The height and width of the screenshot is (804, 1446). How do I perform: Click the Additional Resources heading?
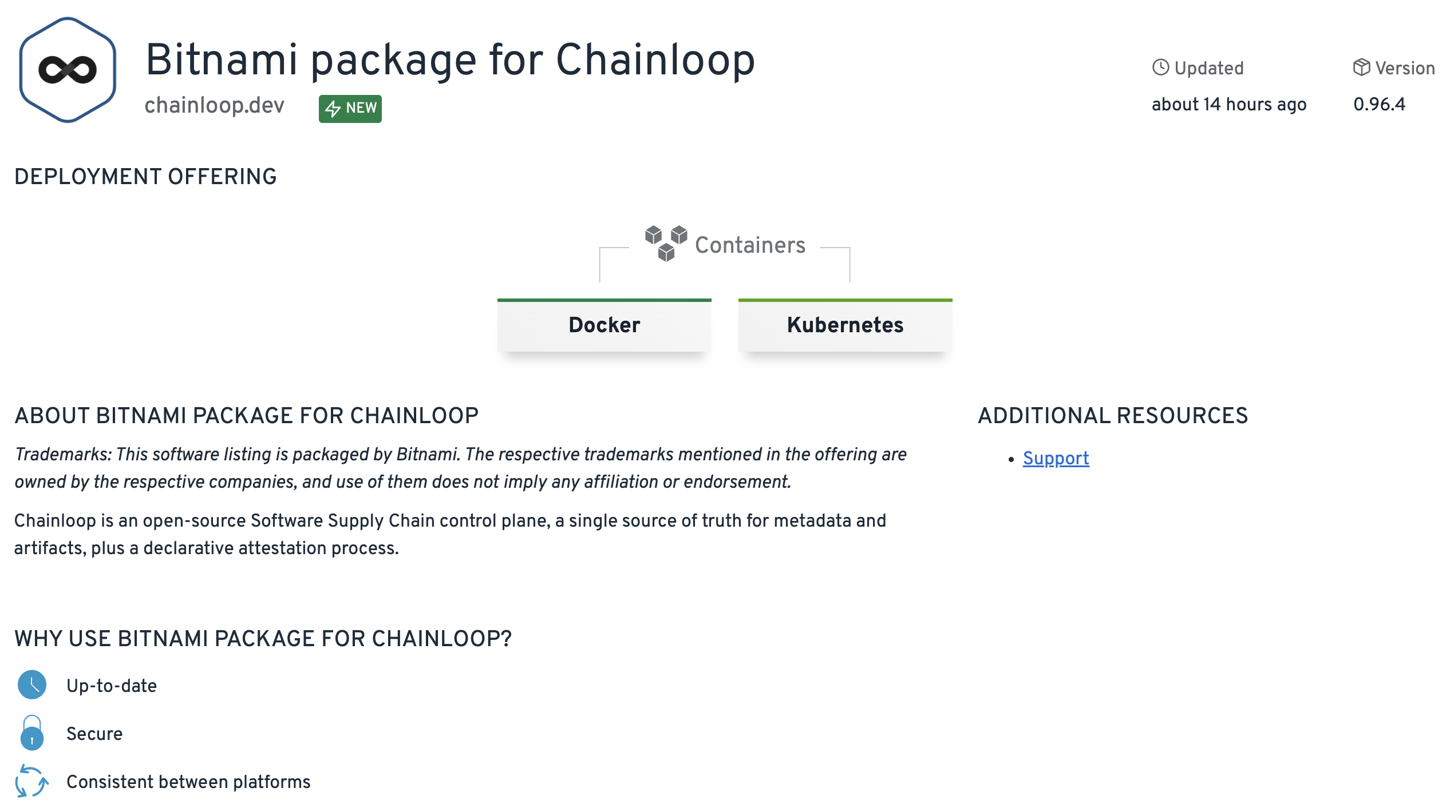pyautogui.click(x=1112, y=416)
